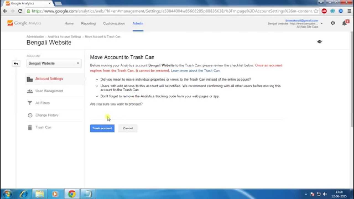354x199 pixels.
Task: Show hidden system tray icons arrow
Action: point(306,194)
